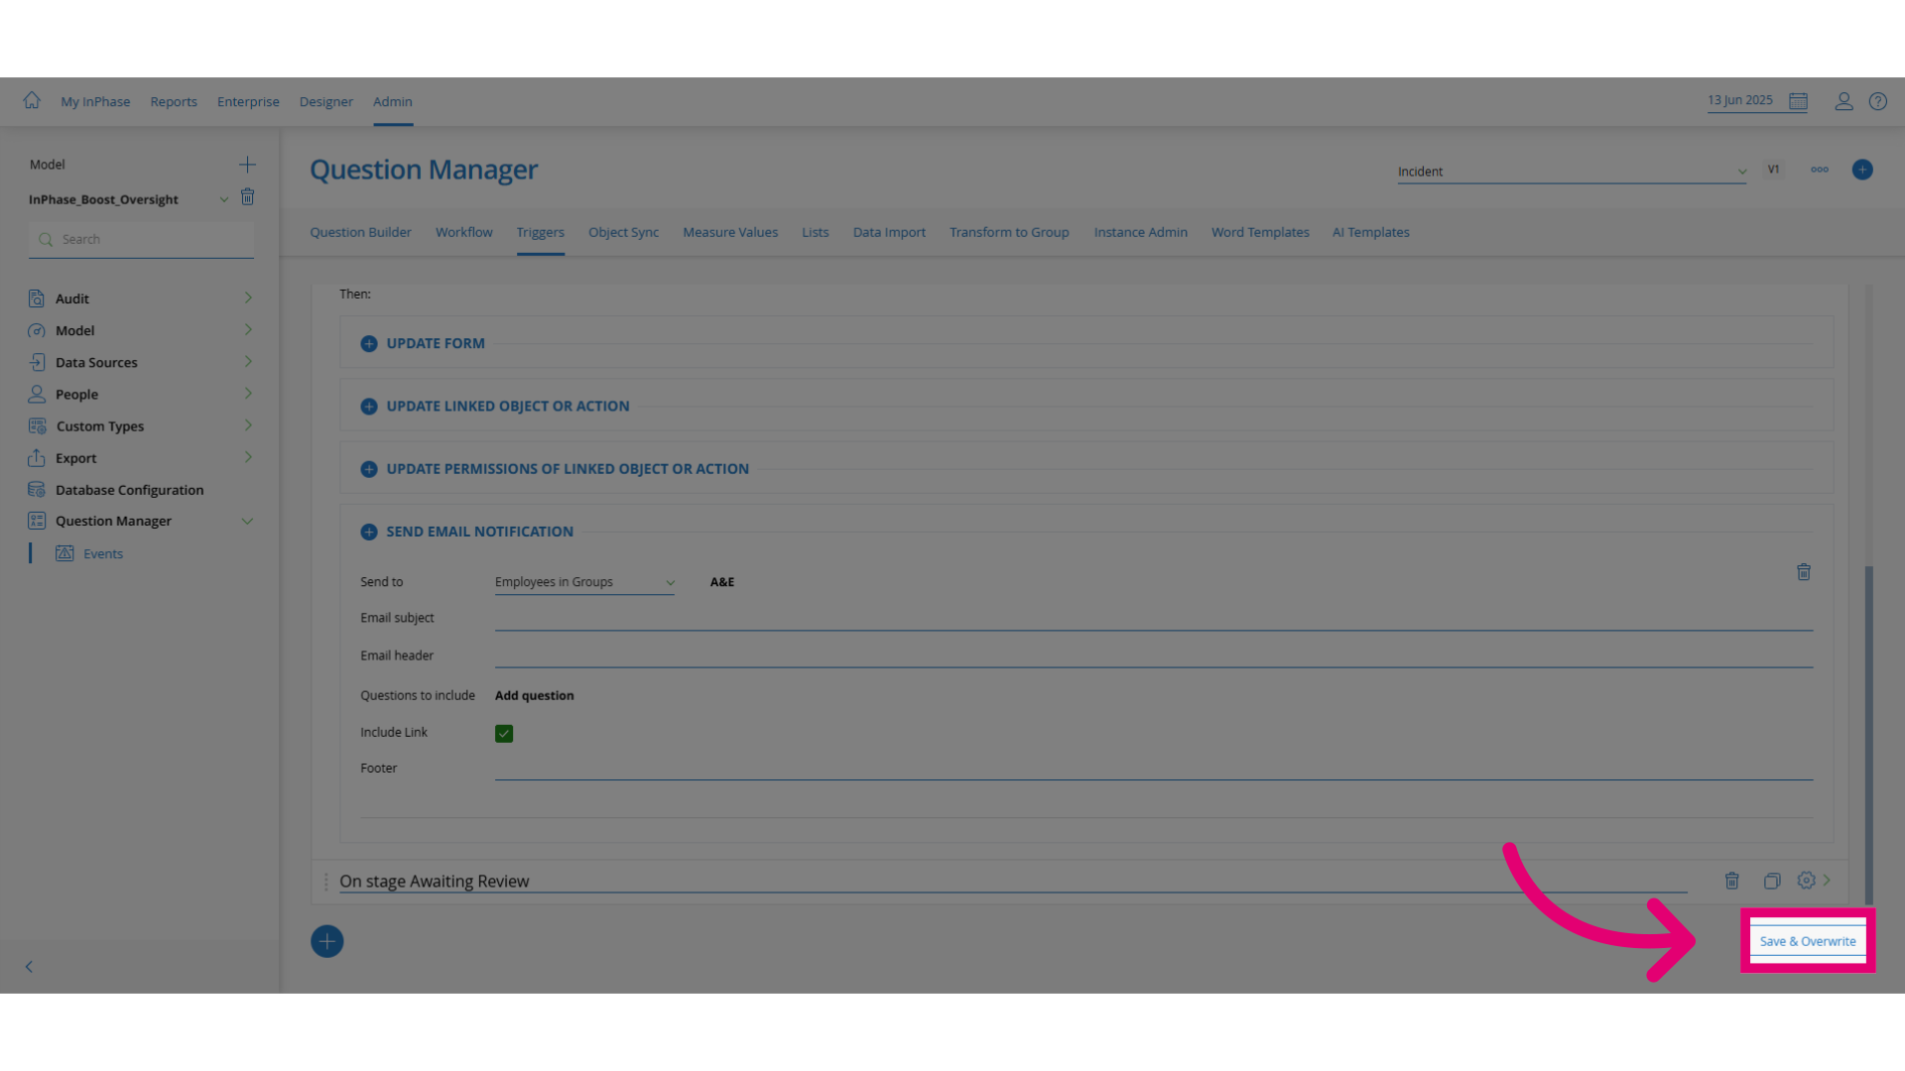Viewport: 1905px width, 1071px height.
Task: Click the Database Configuration icon
Action: click(37, 490)
